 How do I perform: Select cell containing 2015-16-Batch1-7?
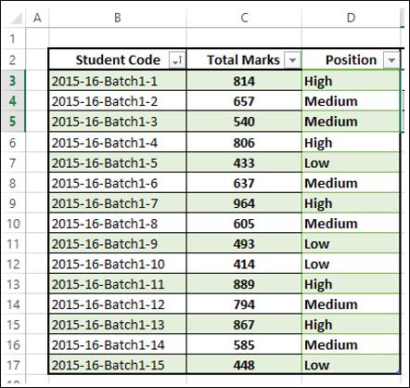[118, 203]
